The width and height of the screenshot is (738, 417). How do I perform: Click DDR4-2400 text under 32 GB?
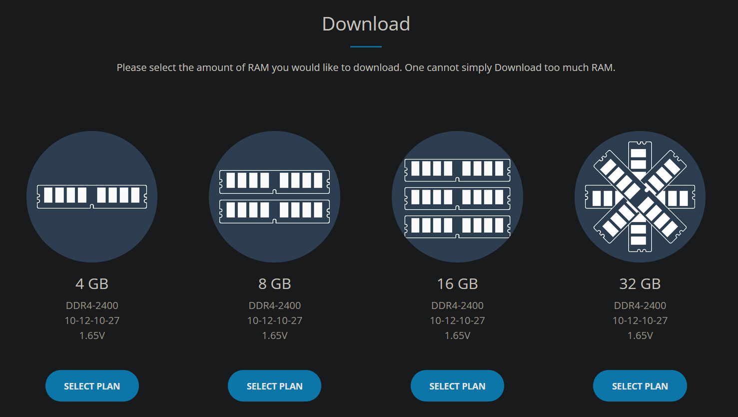[640, 305]
